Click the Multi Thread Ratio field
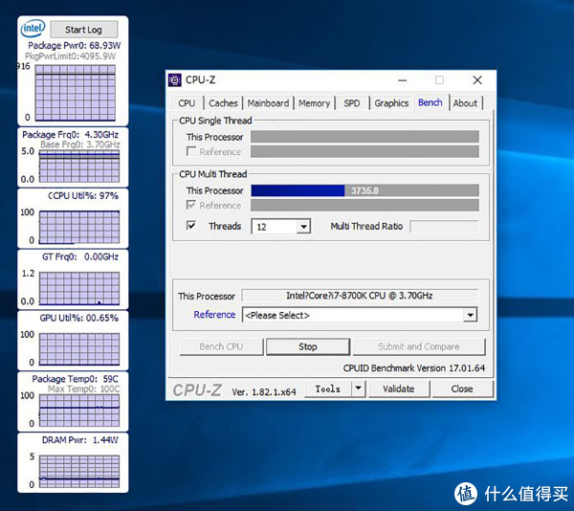 click(445, 226)
